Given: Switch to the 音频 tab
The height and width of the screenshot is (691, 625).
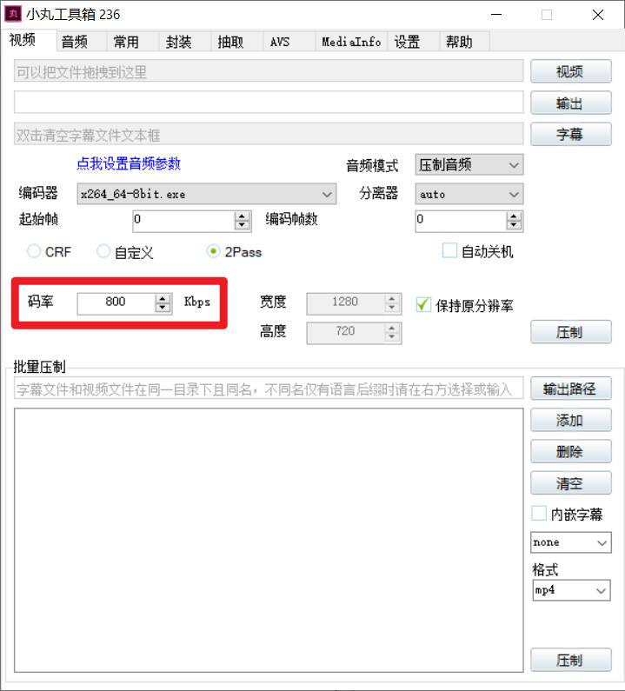Looking at the screenshot, I should tap(75, 42).
